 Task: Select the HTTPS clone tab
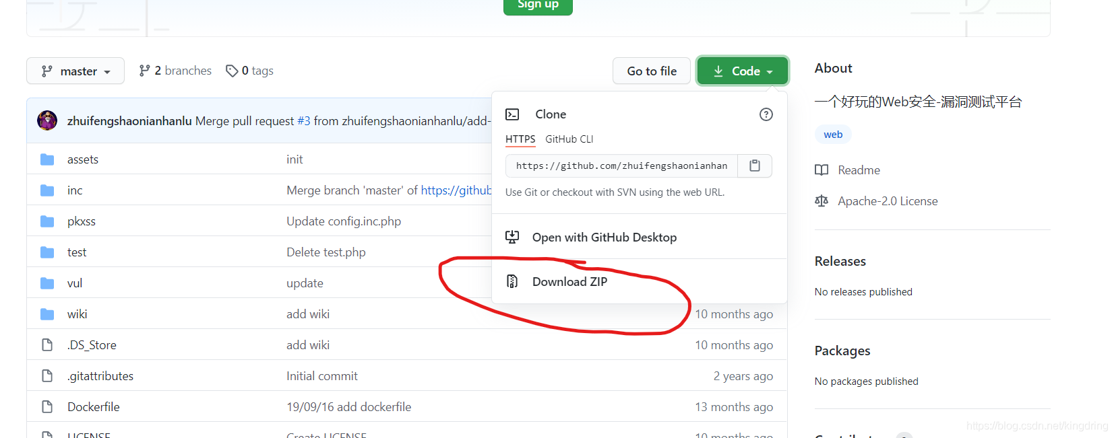520,139
